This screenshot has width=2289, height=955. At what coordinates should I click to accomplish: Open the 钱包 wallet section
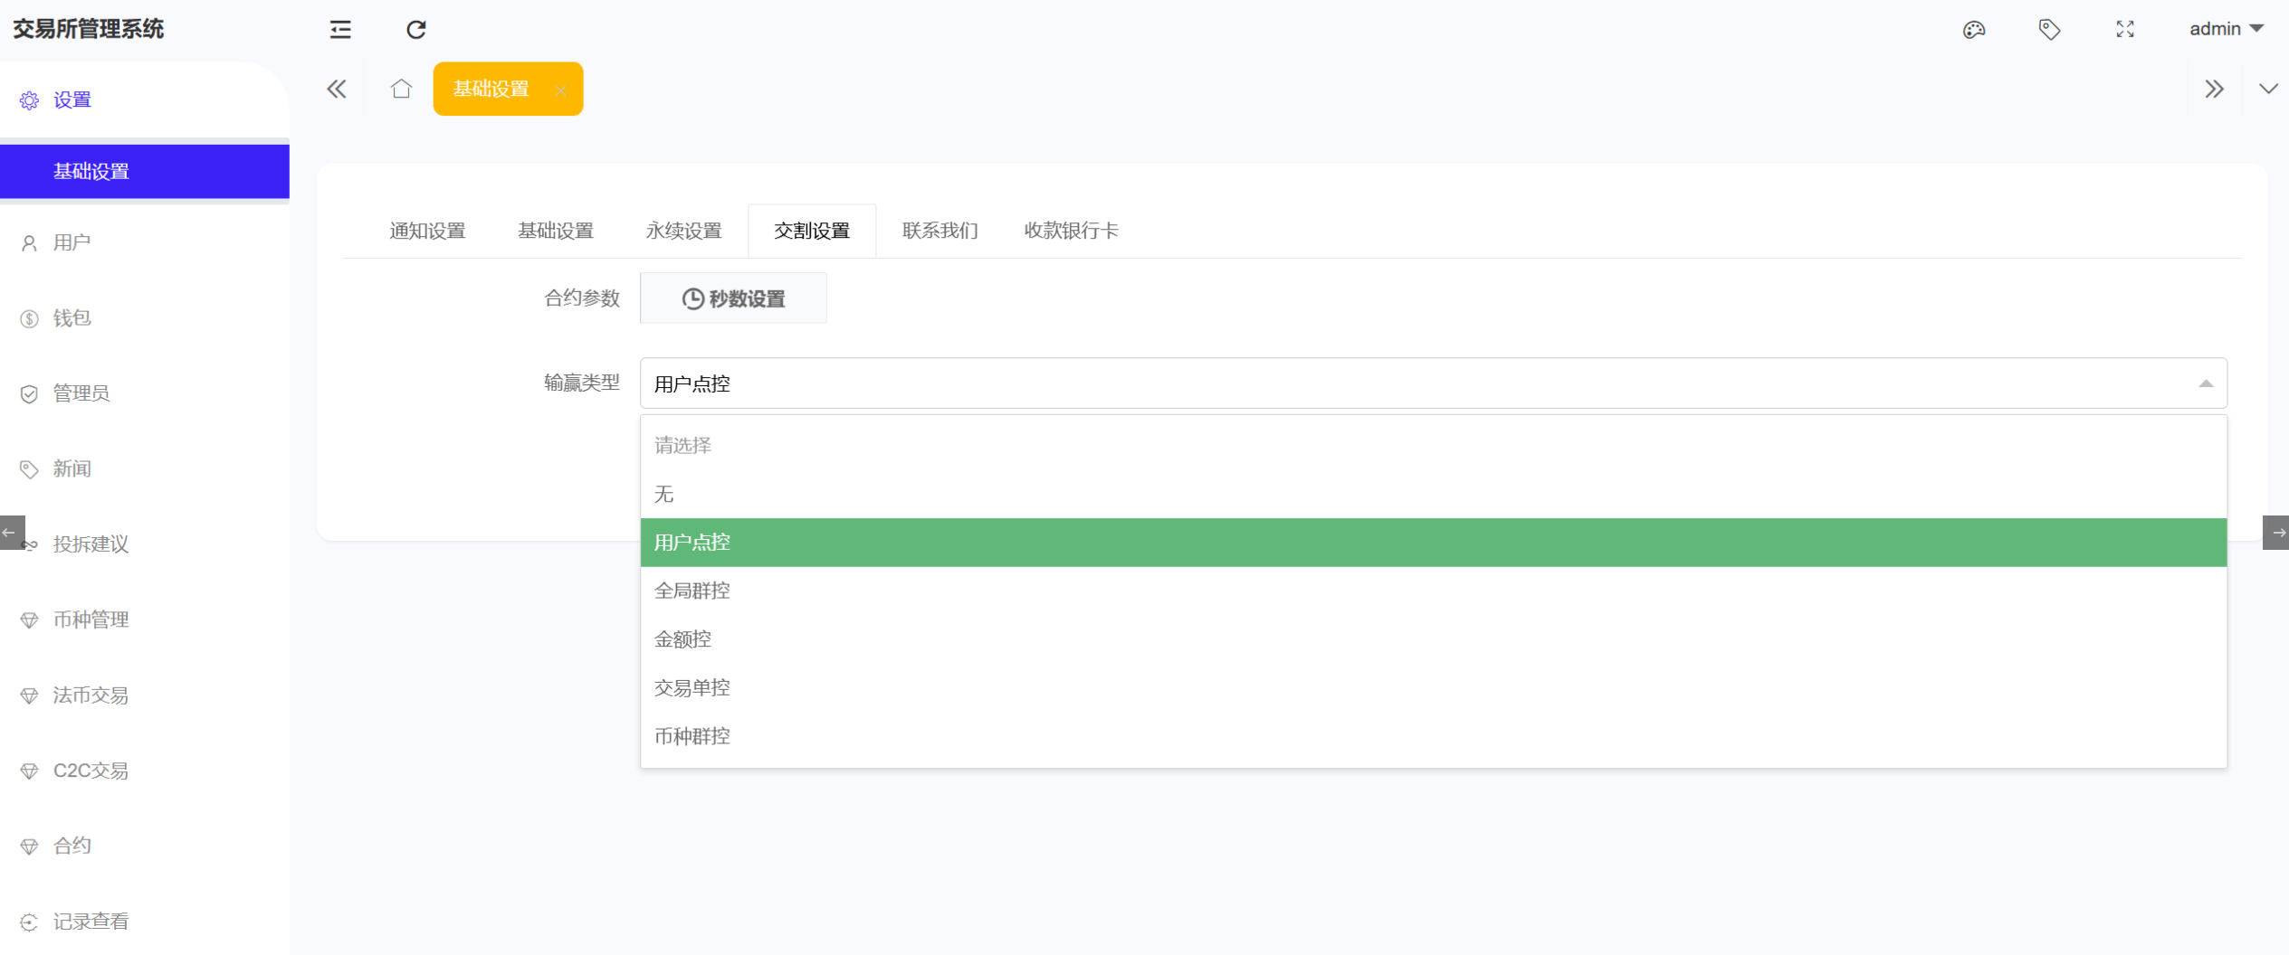click(71, 318)
